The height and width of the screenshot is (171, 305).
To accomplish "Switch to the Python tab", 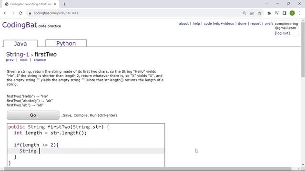I will click(66, 43).
